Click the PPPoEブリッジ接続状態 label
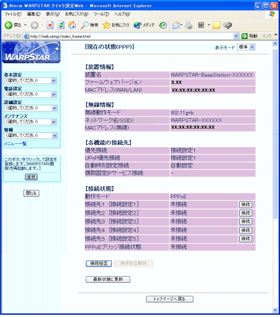This screenshot has width=280, height=317. point(113,247)
